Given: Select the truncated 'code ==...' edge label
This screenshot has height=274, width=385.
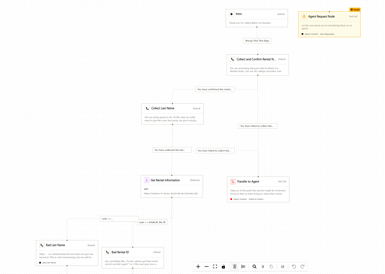Looking at the screenshot, I should (119, 219).
